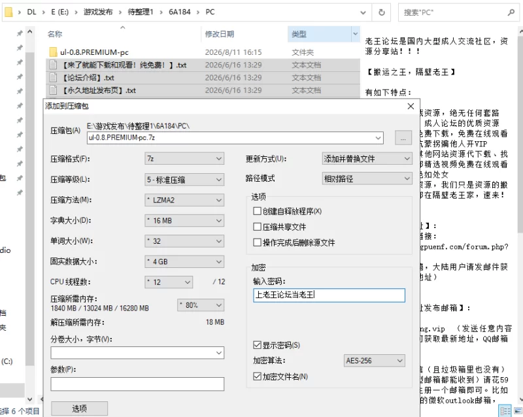Uncheck 显示密码 checkbox
The width and height of the screenshot is (523, 417).
click(257, 345)
